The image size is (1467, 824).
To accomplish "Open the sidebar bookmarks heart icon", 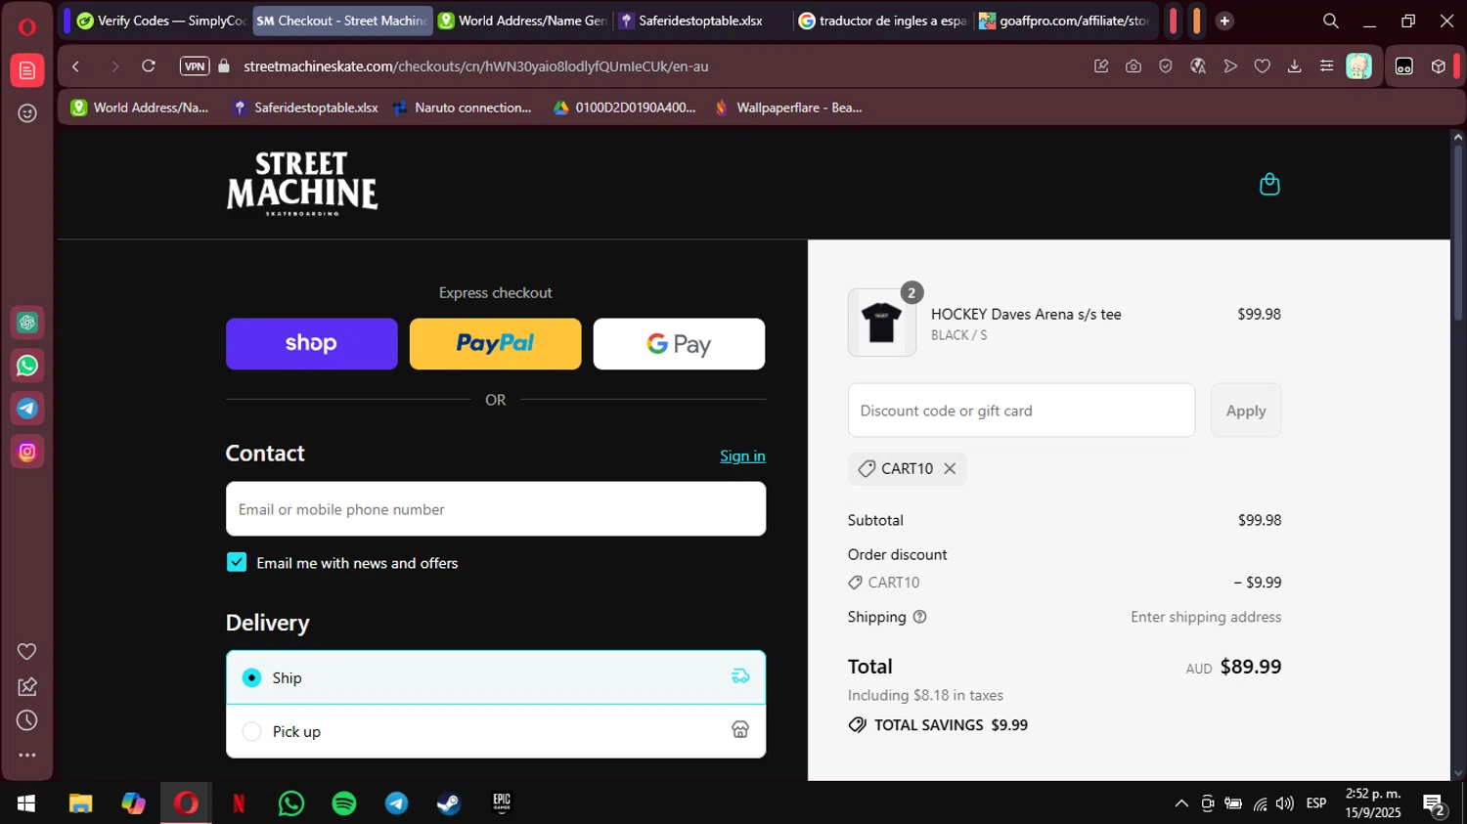I will point(27,652).
